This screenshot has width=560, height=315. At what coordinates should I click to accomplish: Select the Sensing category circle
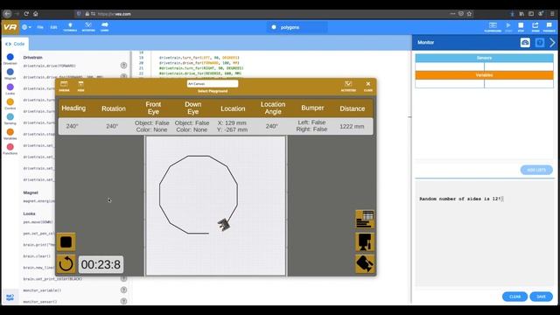tap(10, 116)
